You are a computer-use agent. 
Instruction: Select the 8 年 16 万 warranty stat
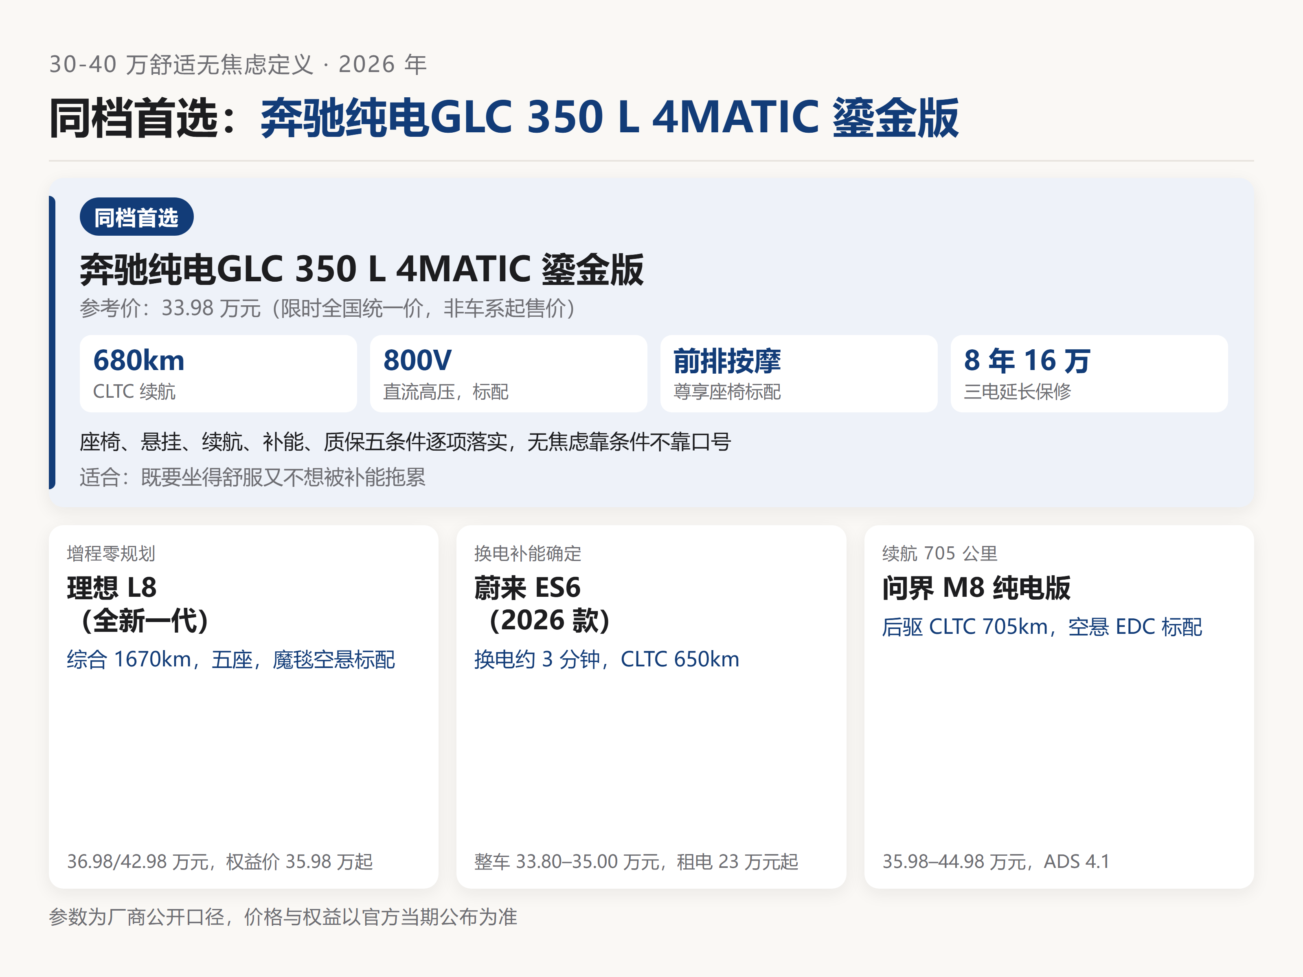[1027, 360]
